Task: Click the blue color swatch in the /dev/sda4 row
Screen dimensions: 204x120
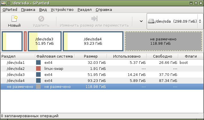Action: [x=38, y=80]
